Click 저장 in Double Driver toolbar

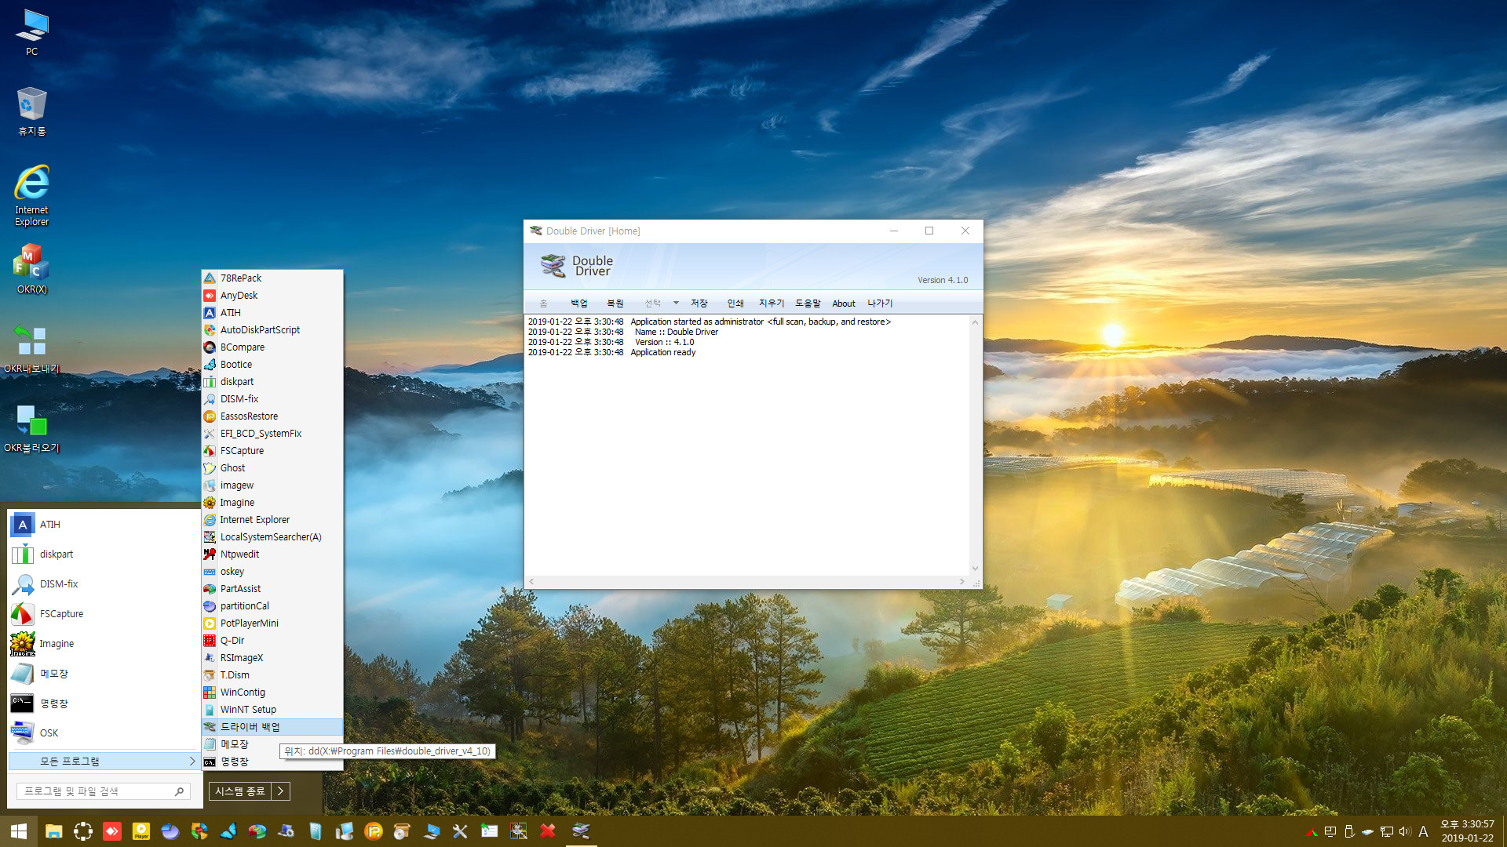coord(699,304)
